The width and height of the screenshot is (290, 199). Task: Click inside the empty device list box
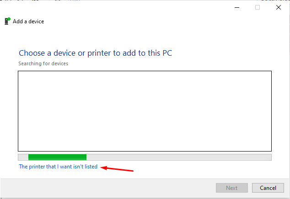[x=145, y=111]
